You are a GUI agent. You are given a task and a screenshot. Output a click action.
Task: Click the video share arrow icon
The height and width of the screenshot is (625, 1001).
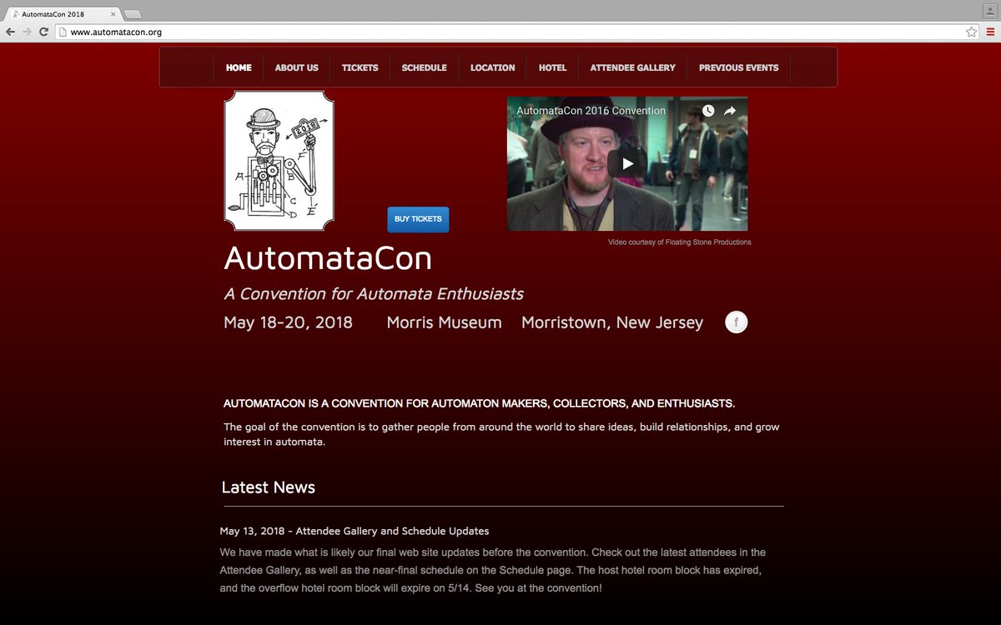click(729, 111)
